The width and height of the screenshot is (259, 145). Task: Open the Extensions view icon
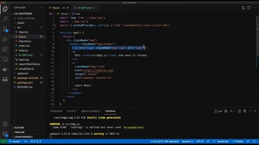5,49
